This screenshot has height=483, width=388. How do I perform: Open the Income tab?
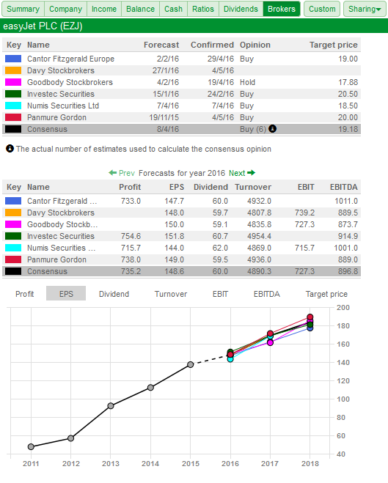tap(104, 9)
